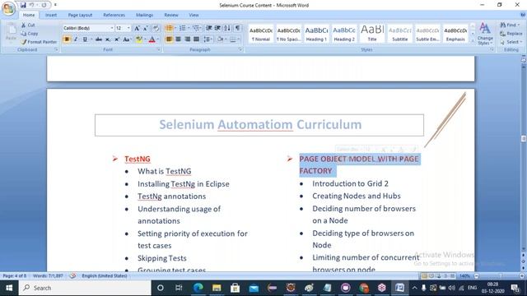Switch to the View tab

click(x=194, y=15)
